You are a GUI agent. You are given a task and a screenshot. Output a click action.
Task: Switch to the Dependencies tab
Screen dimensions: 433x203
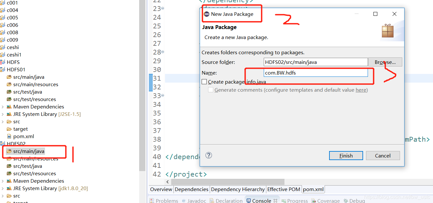pos(192,189)
